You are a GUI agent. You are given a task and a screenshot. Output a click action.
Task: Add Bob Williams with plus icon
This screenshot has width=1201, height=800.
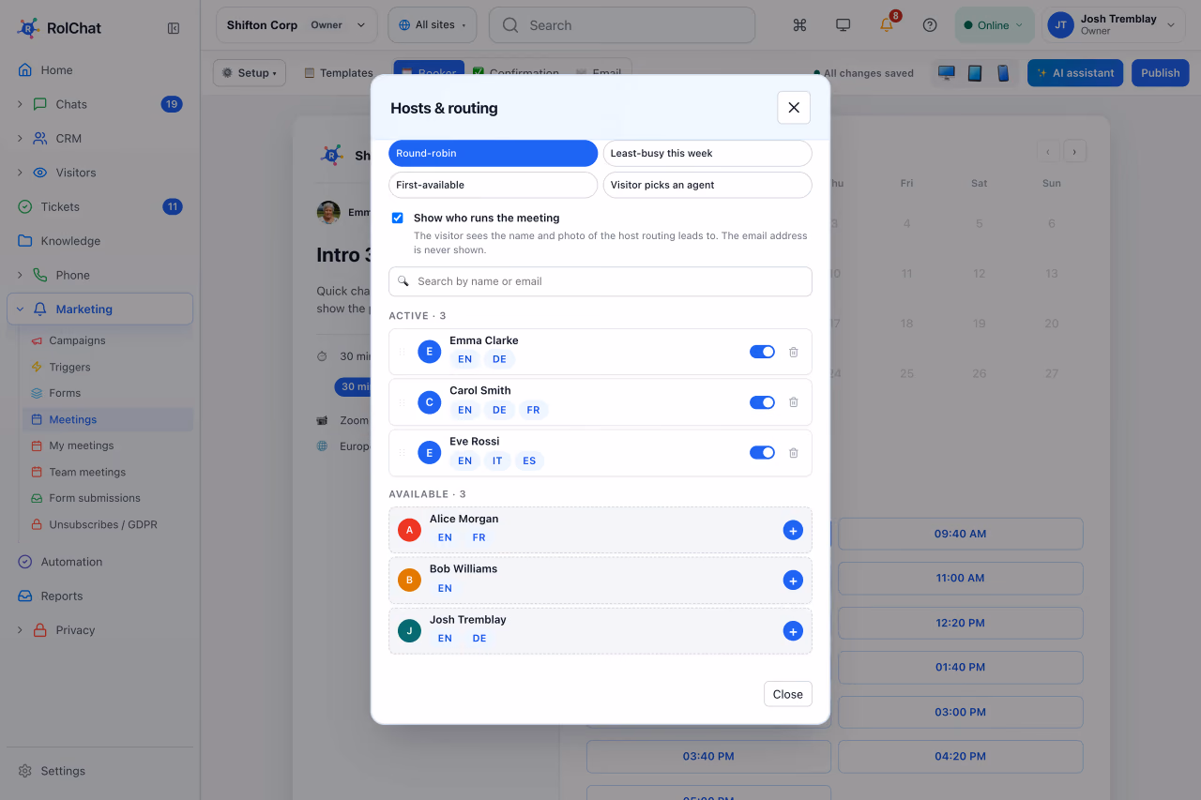coord(793,581)
